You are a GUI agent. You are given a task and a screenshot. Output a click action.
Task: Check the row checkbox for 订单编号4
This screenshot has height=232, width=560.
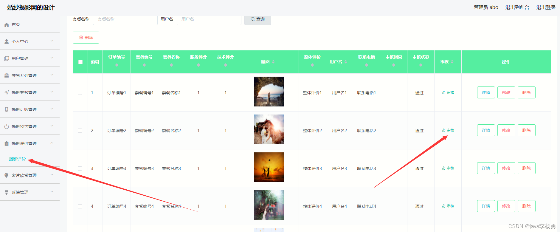click(80, 206)
